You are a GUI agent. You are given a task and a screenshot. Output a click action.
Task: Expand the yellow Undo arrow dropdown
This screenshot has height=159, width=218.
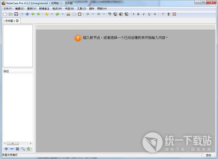52,14
